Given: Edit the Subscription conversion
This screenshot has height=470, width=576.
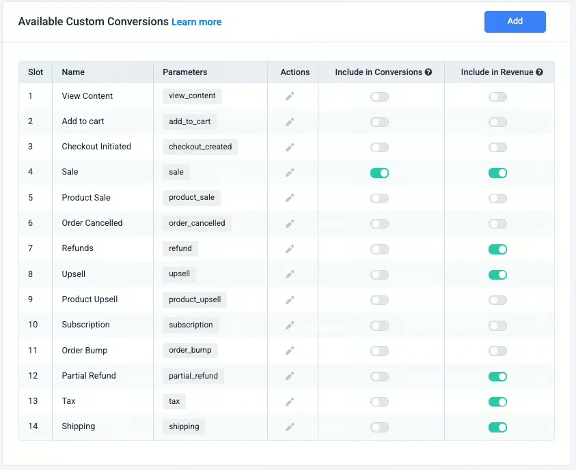Looking at the screenshot, I should 290,325.
